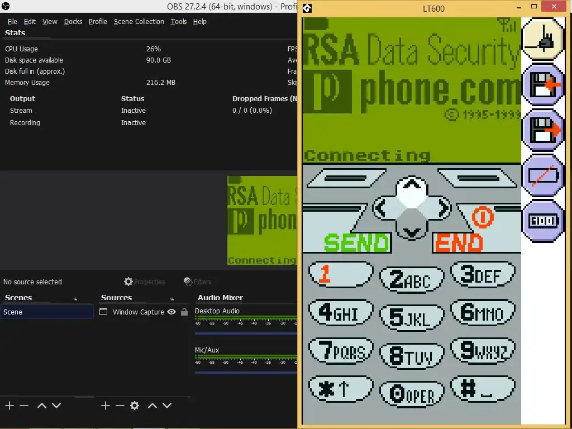Toggle lock on Window Capture source
This screenshot has width=572, height=429.
tap(184, 312)
